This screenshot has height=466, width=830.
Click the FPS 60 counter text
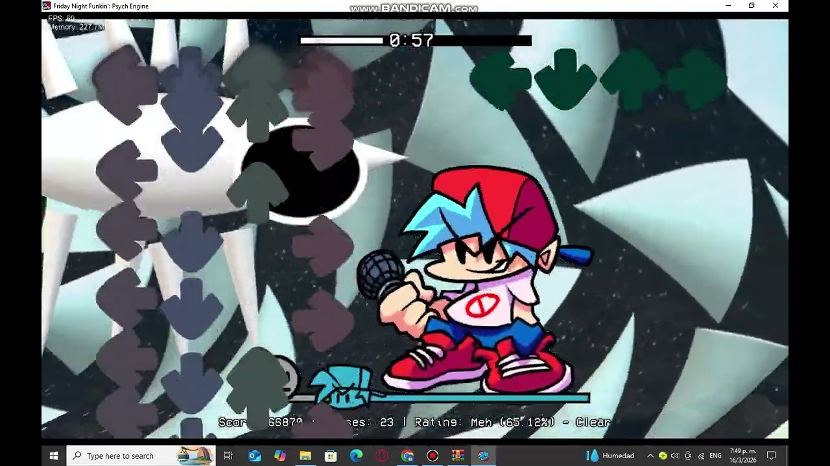[62, 19]
